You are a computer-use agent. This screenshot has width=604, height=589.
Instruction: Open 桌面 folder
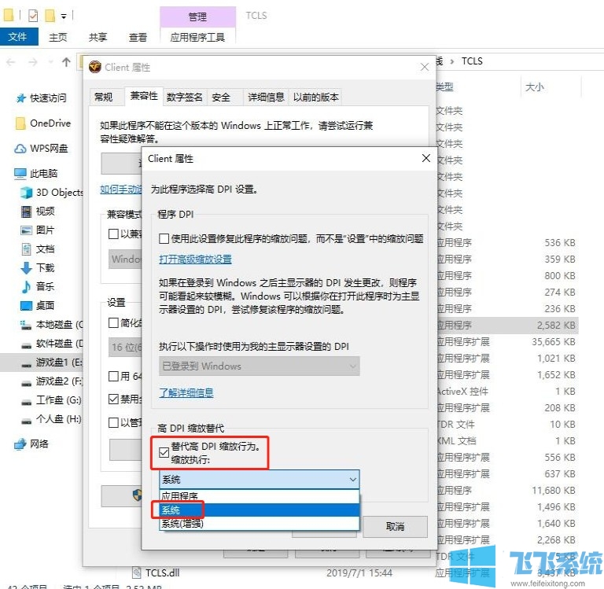(x=38, y=305)
